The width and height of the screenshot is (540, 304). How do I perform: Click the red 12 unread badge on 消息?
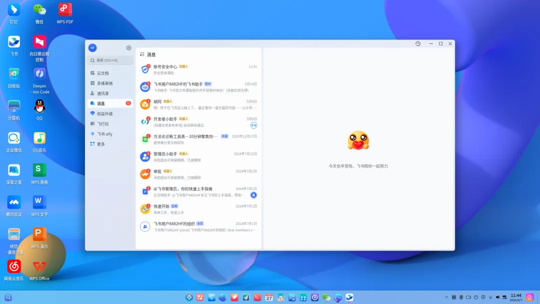pyautogui.click(x=128, y=103)
